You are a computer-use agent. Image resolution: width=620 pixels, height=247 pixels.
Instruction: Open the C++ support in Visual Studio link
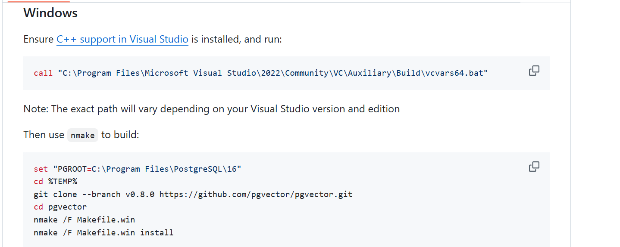point(122,39)
